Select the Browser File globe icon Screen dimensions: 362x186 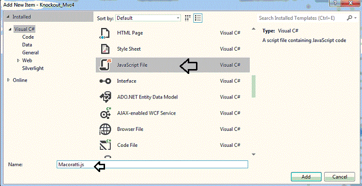(x=105, y=129)
